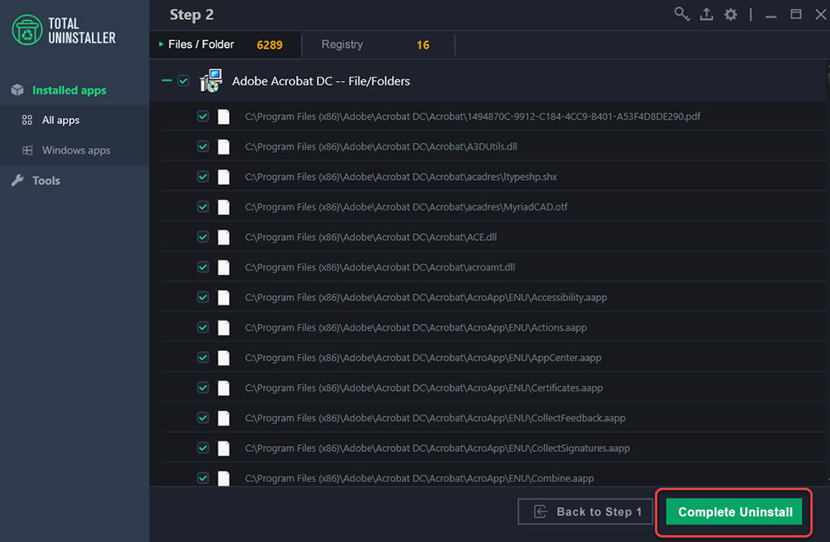Select the acadres\MyriadCAD.otf path text
The width and height of the screenshot is (830, 542).
[406, 207]
